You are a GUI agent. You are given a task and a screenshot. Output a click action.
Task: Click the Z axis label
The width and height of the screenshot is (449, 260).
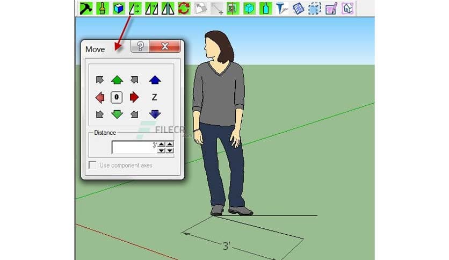[x=154, y=97]
